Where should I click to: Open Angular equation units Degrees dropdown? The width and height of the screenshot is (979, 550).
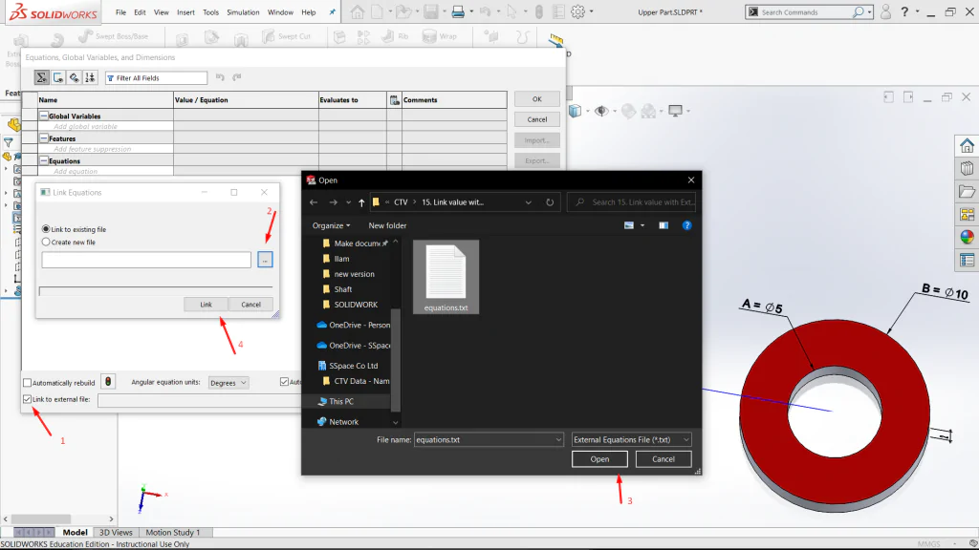coord(228,383)
